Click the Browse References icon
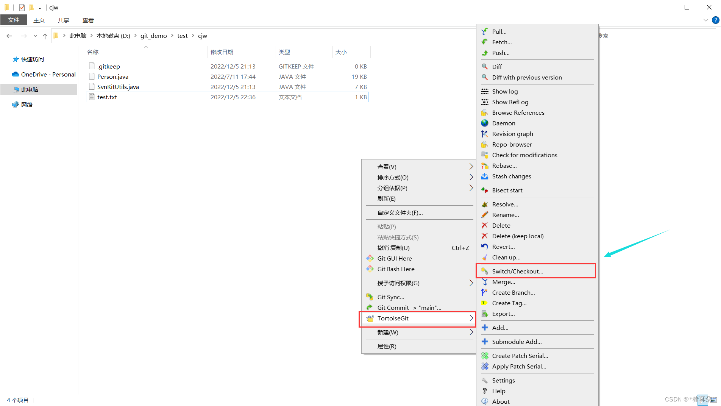The width and height of the screenshot is (721, 406). (485, 112)
